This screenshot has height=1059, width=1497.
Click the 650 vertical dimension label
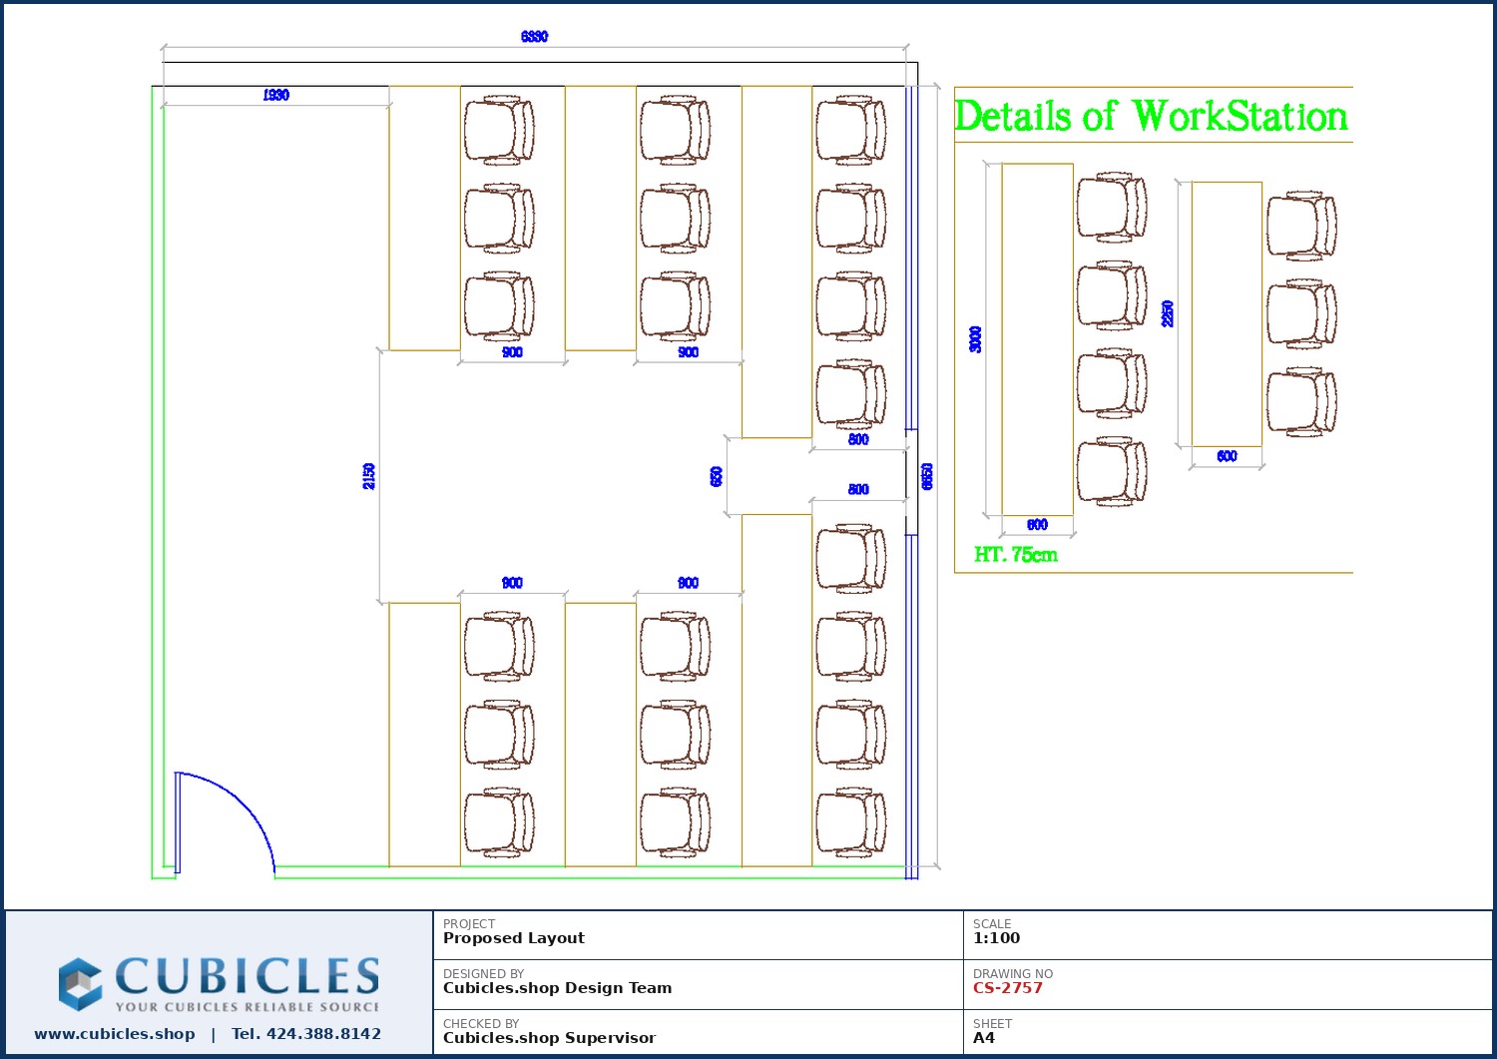(716, 476)
